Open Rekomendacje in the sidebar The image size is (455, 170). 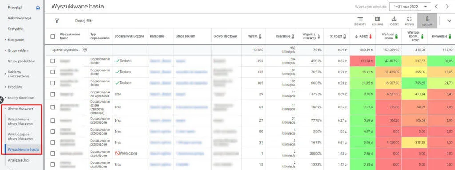pos(20,18)
